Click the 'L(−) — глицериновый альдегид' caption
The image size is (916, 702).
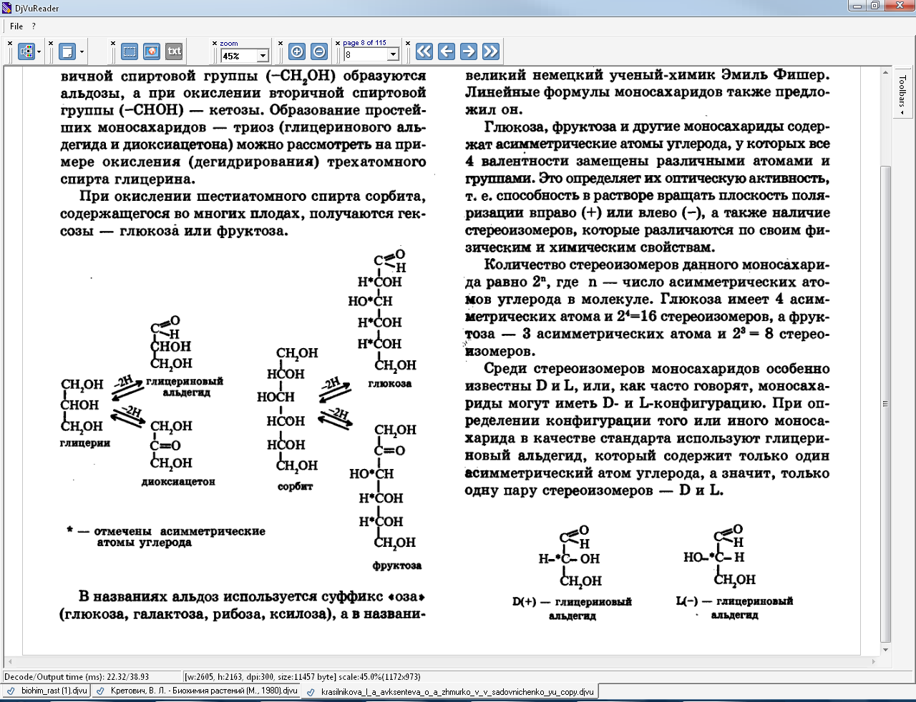(x=734, y=608)
